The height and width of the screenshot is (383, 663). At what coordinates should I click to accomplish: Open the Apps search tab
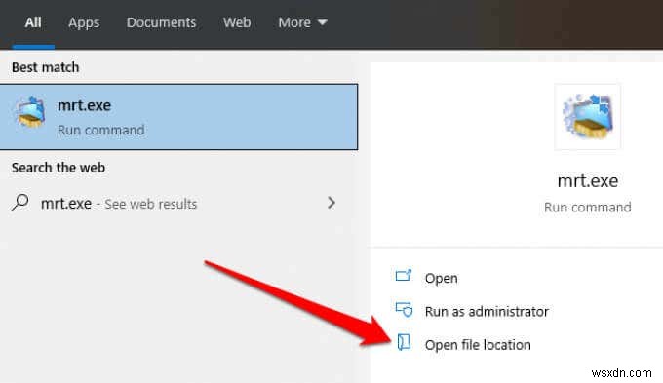point(84,22)
